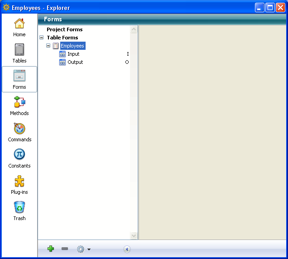Open the gear options menu

tap(81, 249)
